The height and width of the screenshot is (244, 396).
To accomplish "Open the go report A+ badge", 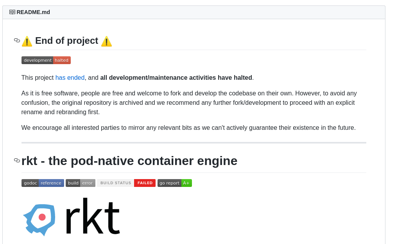I will (x=174, y=183).
